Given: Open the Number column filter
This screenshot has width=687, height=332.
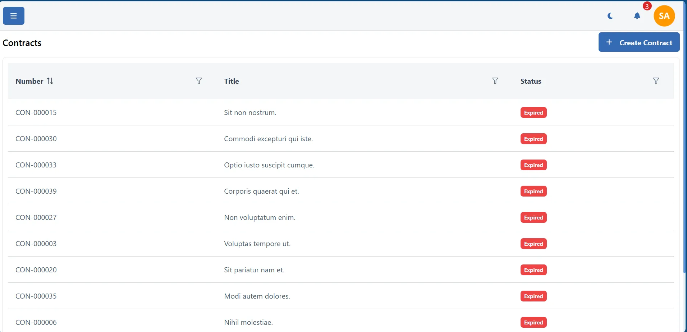Looking at the screenshot, I should [x=198, y=81].
